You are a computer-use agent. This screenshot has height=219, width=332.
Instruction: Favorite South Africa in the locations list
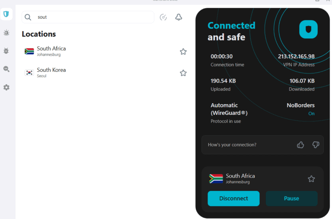pyautogui.click(x=183, y=52)
